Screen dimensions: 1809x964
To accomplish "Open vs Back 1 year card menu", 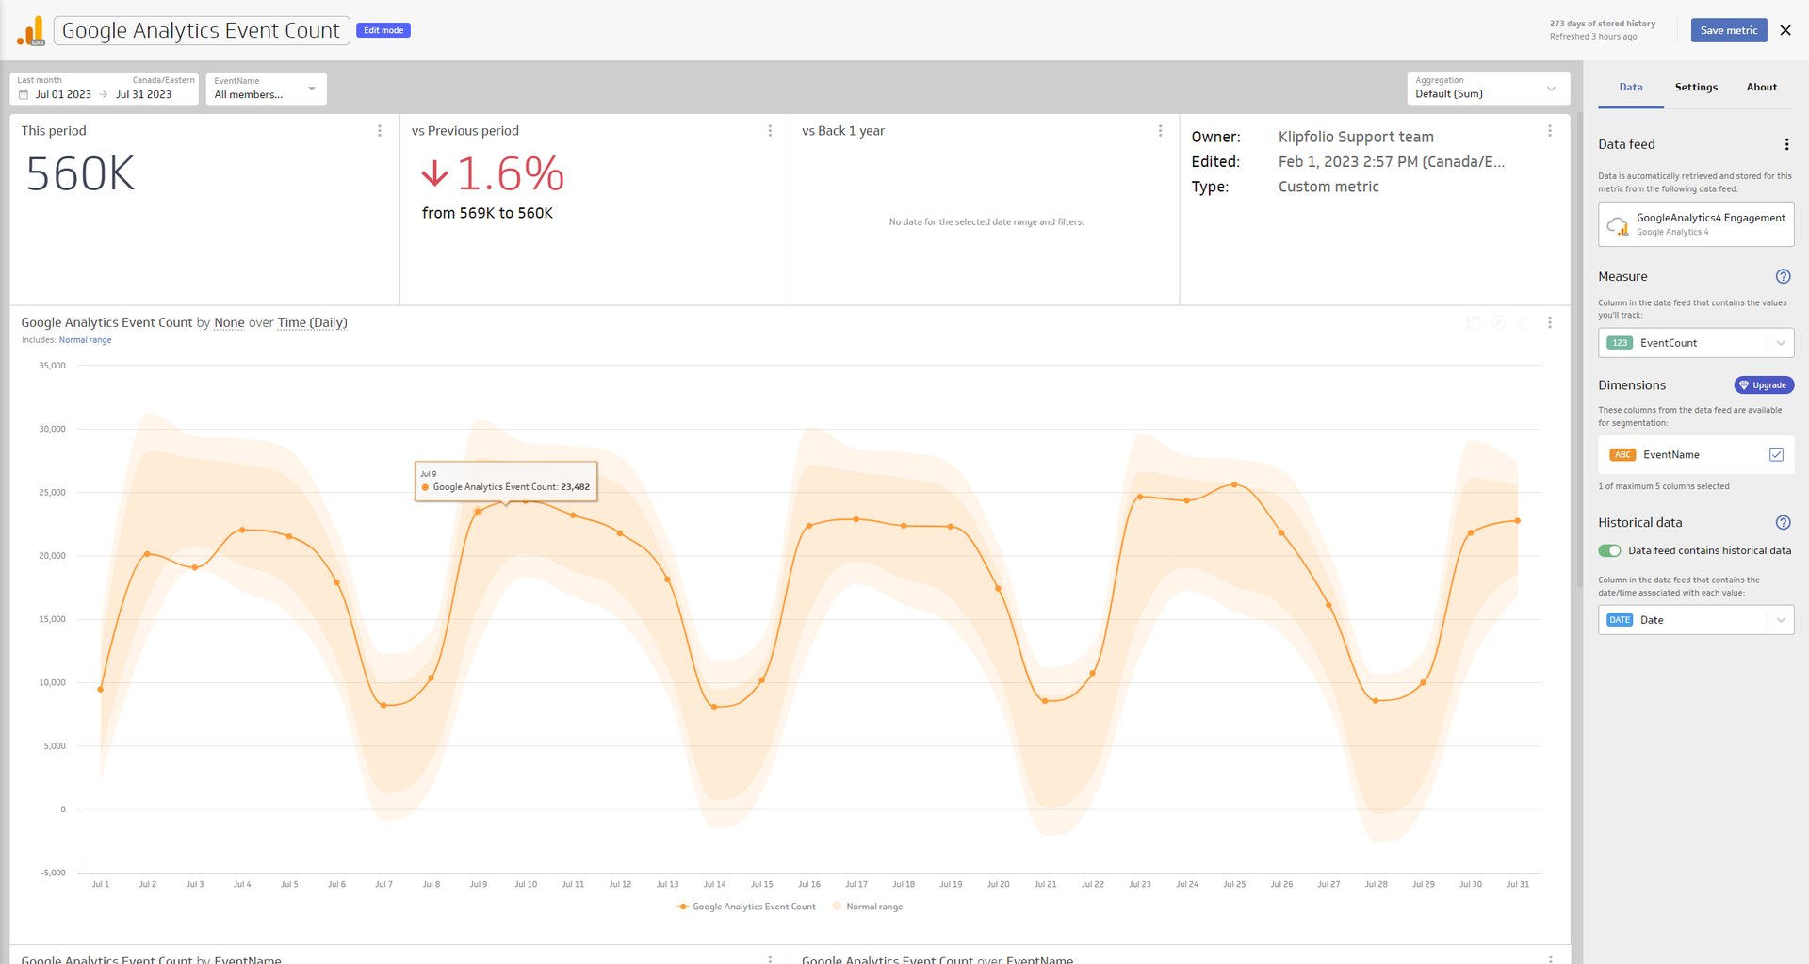I will pyautogui.click(x=1160, y=131).
